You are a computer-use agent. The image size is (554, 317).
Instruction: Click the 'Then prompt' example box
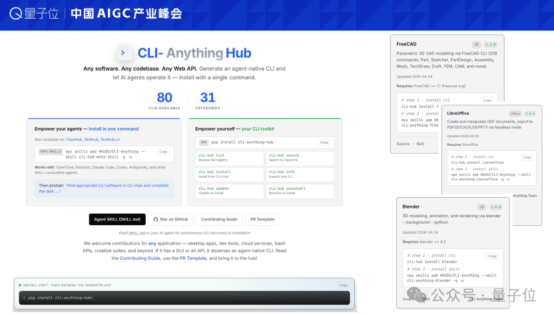click(105, 188)
